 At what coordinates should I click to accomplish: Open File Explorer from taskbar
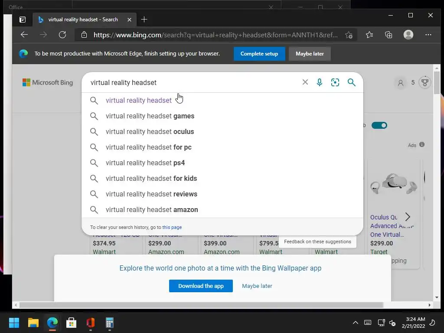(x=33, y=323)
